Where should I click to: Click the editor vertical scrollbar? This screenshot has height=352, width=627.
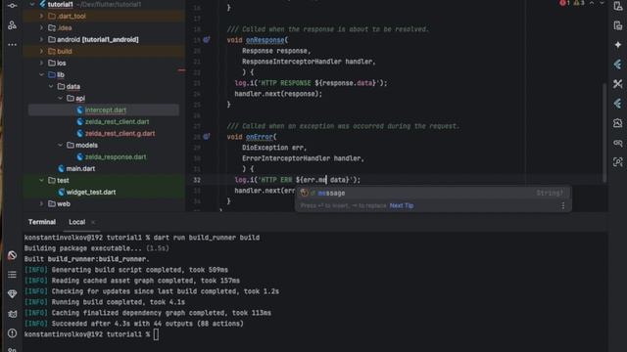point(604,133)
